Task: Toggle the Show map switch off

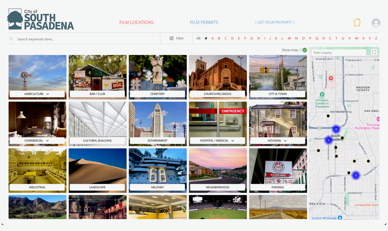Action: pos(303,50)
